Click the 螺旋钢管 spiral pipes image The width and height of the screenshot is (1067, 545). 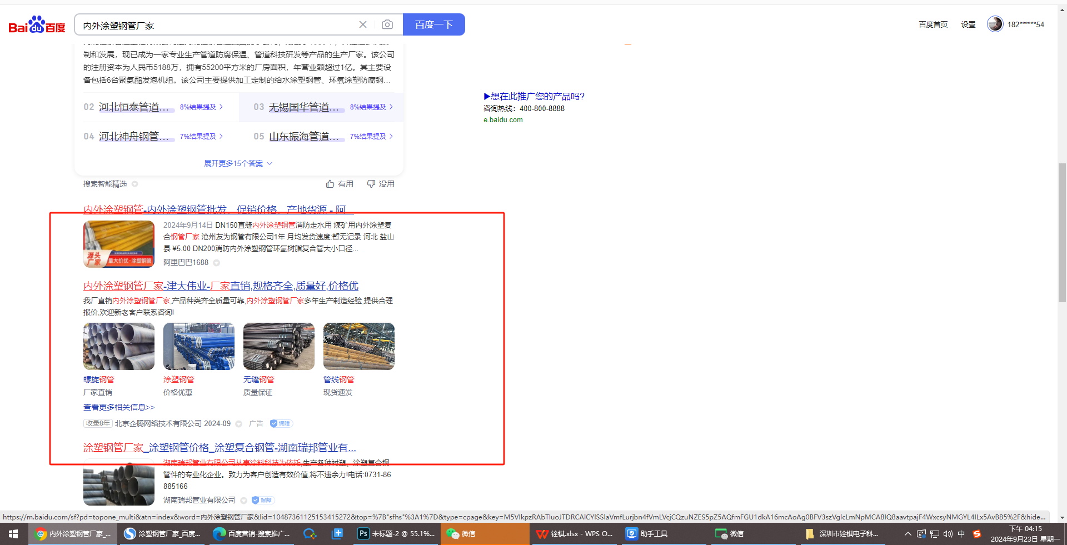click(x=119, y=346)
